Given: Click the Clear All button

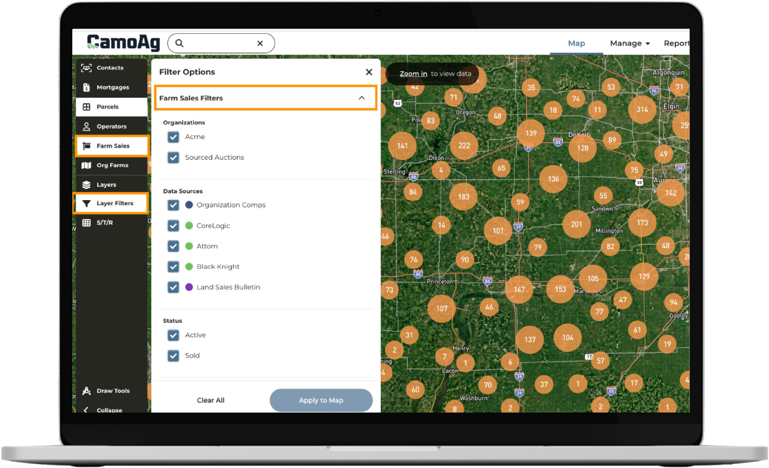Looking at the screenshot, I should (211, 400).
